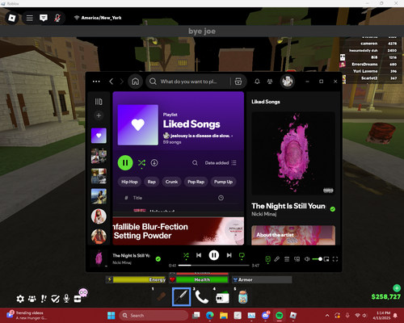Image resolution: width=404 pixels, height=323 pixels.
Task: Toggle shuffle for Liked Songs playlist
Action: coord(141,163)
